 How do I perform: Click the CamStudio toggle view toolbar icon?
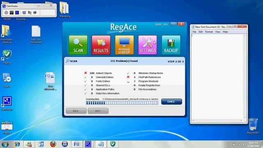click(24, 13)
